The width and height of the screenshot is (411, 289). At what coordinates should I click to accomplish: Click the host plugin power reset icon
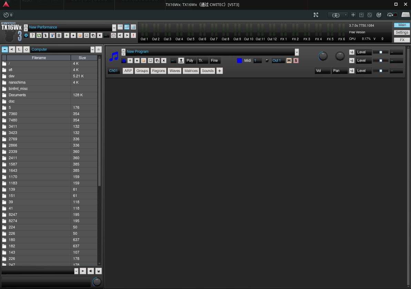click(x=379, y=15)
